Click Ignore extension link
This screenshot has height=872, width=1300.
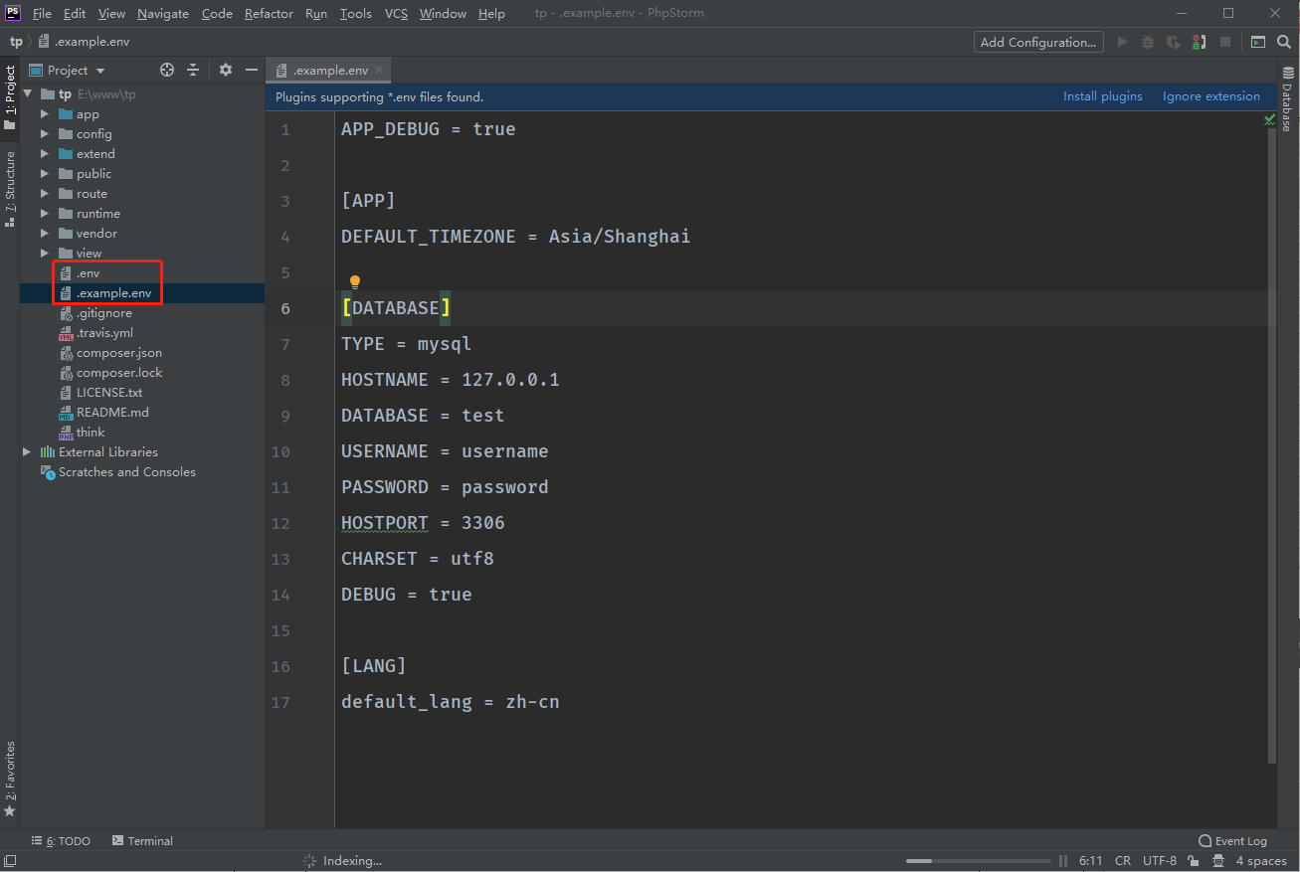pos(1211,96)
